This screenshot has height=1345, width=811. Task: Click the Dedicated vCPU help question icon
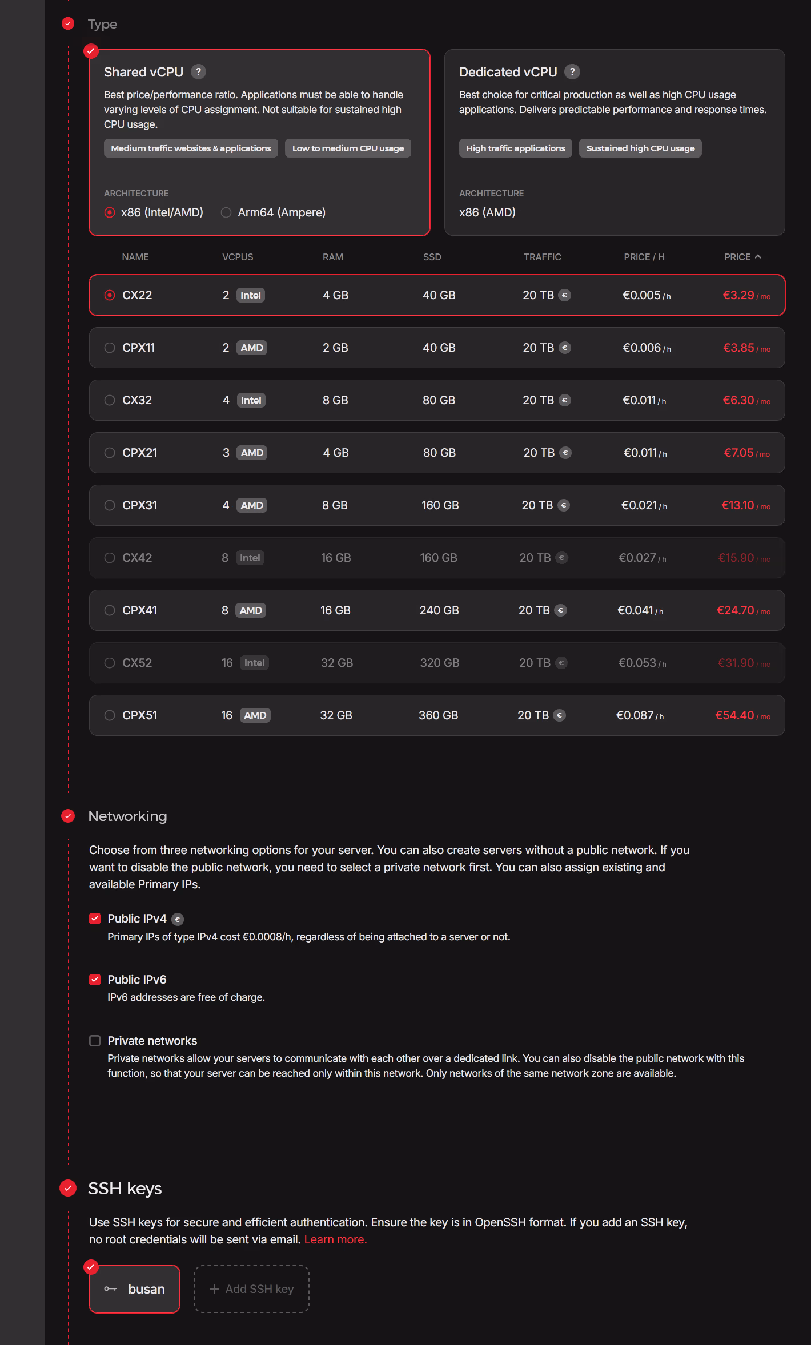tap(572, 72)
